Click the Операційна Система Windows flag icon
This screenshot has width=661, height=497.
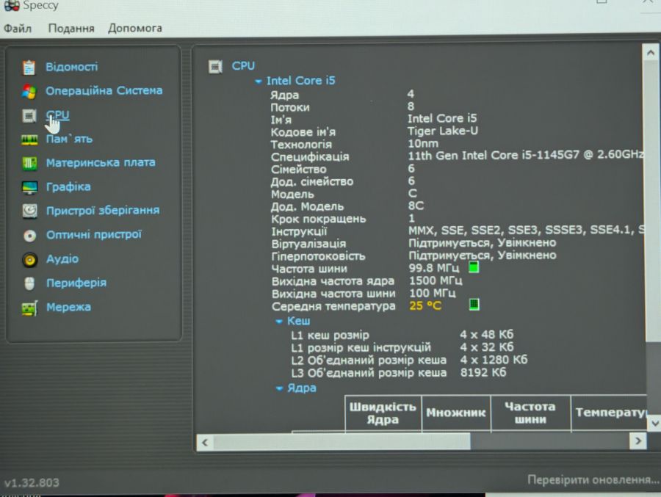(29, 91)
